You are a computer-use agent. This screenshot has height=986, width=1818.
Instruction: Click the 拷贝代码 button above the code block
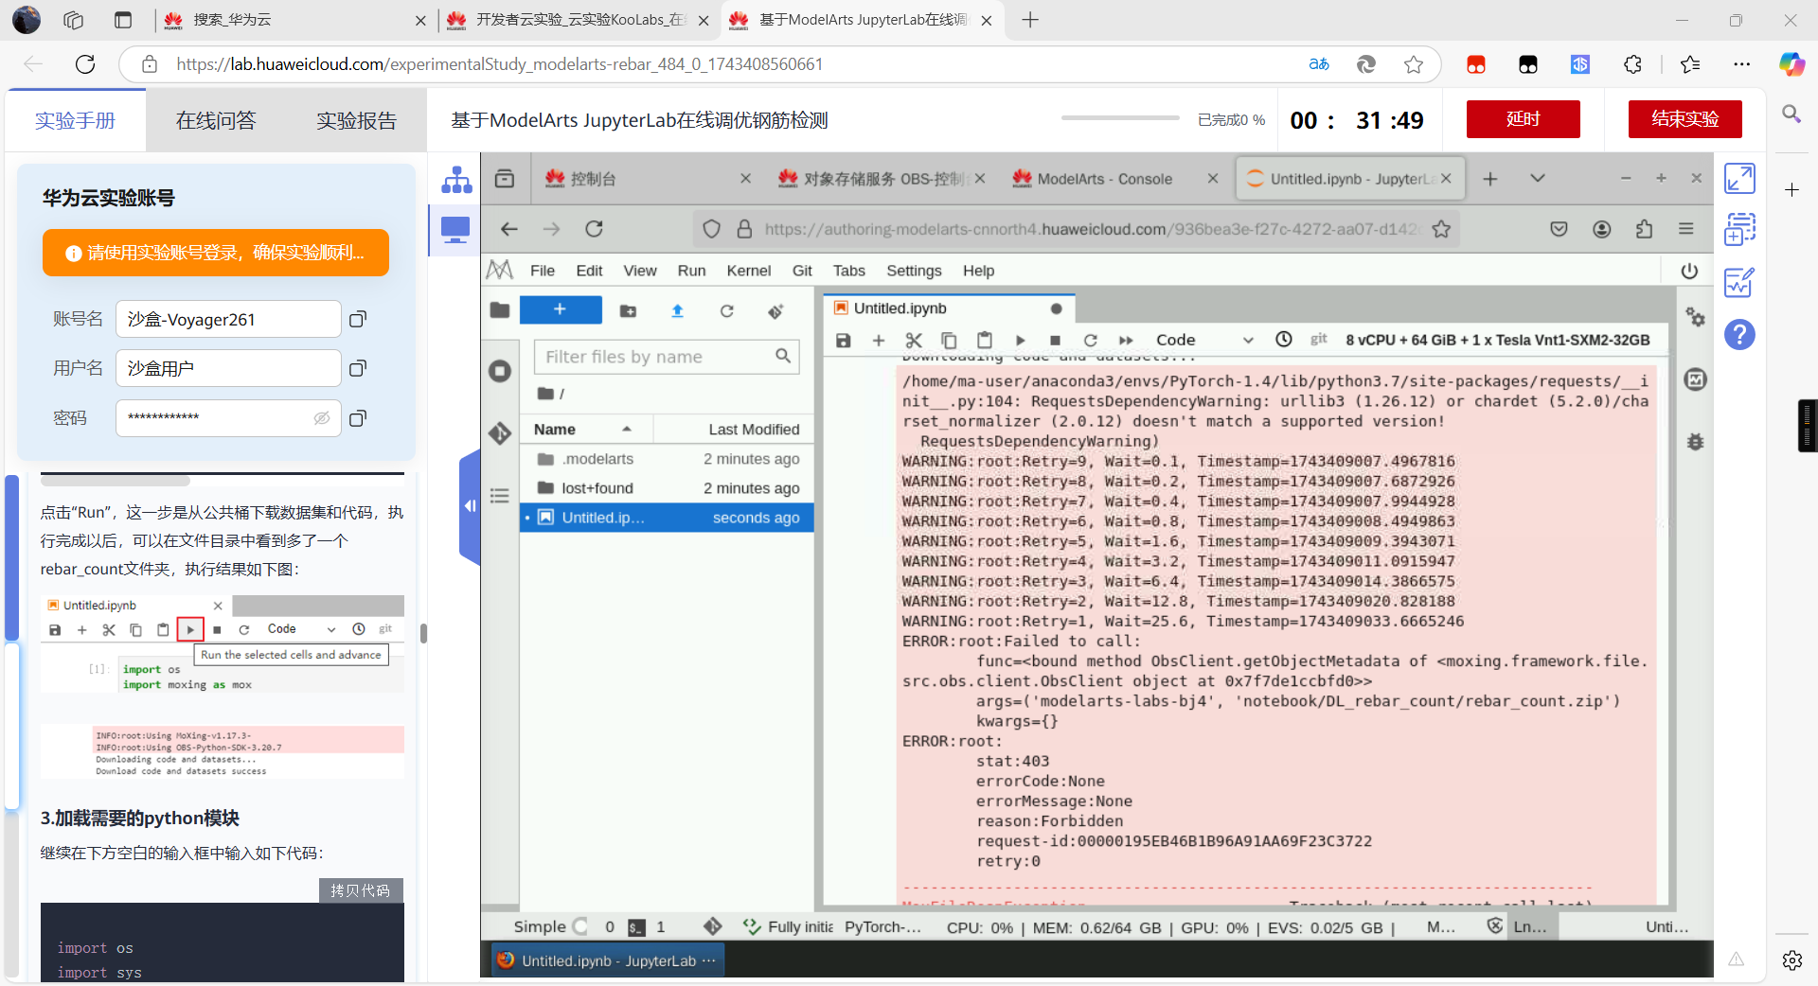click(x=361, y=890)
